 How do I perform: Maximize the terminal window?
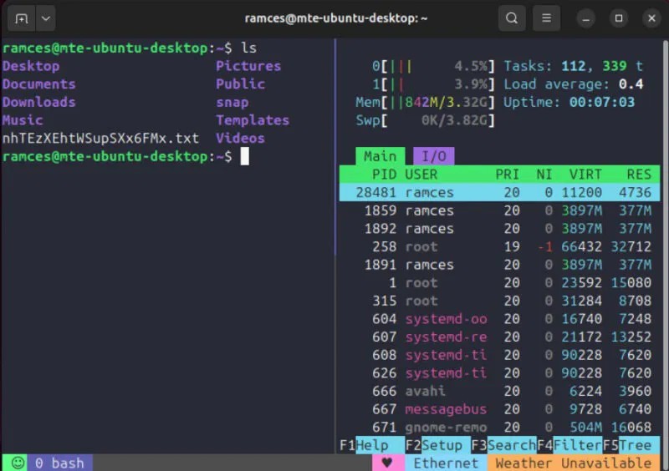(618, 18)
